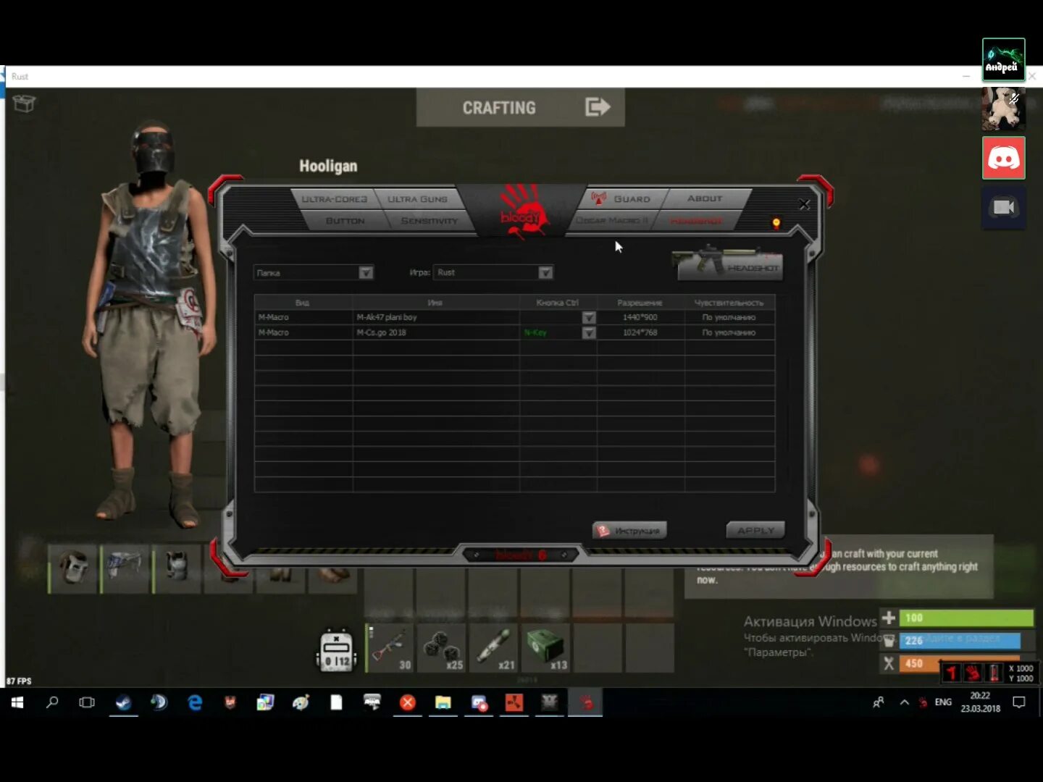Click the Имя column header
Viewport: 1043px width, 782px height.
coord(435,303)
